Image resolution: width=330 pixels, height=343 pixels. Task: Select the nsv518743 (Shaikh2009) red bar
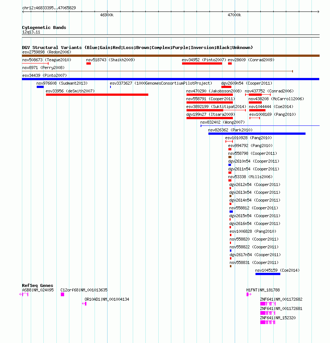[89, 63]
